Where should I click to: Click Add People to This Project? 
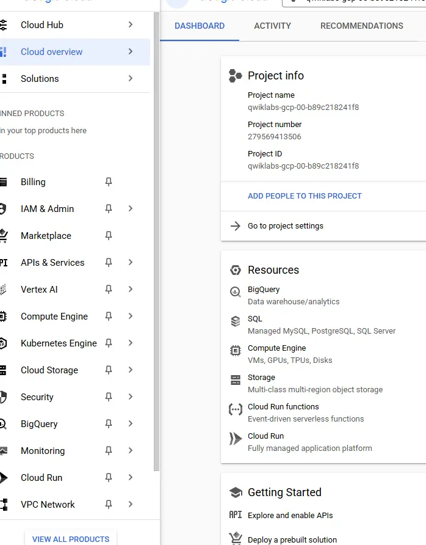(x=305, y=196)
